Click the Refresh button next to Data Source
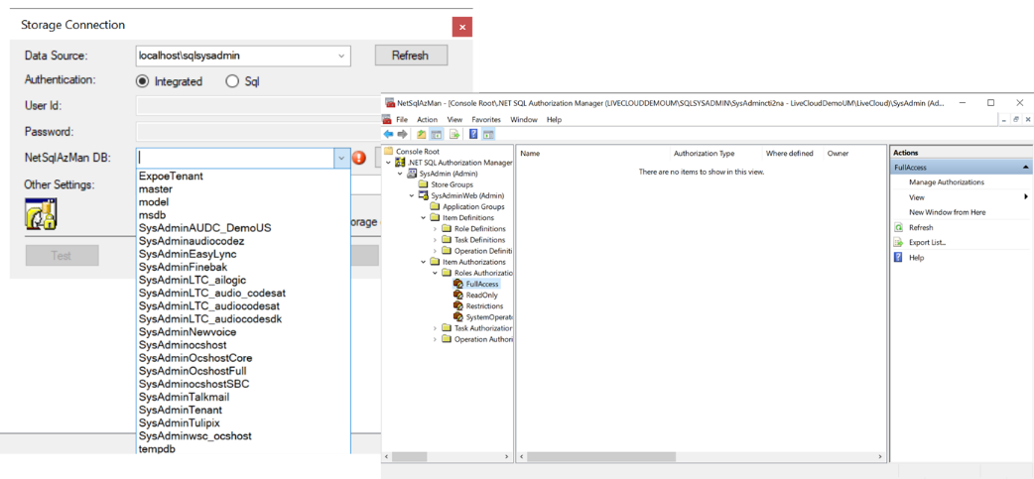 point(410,56)
